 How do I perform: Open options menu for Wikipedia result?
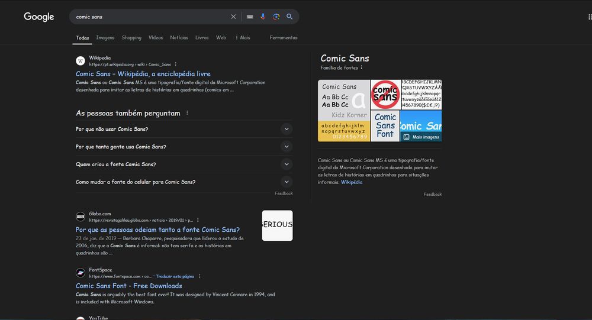pos(176,64)
